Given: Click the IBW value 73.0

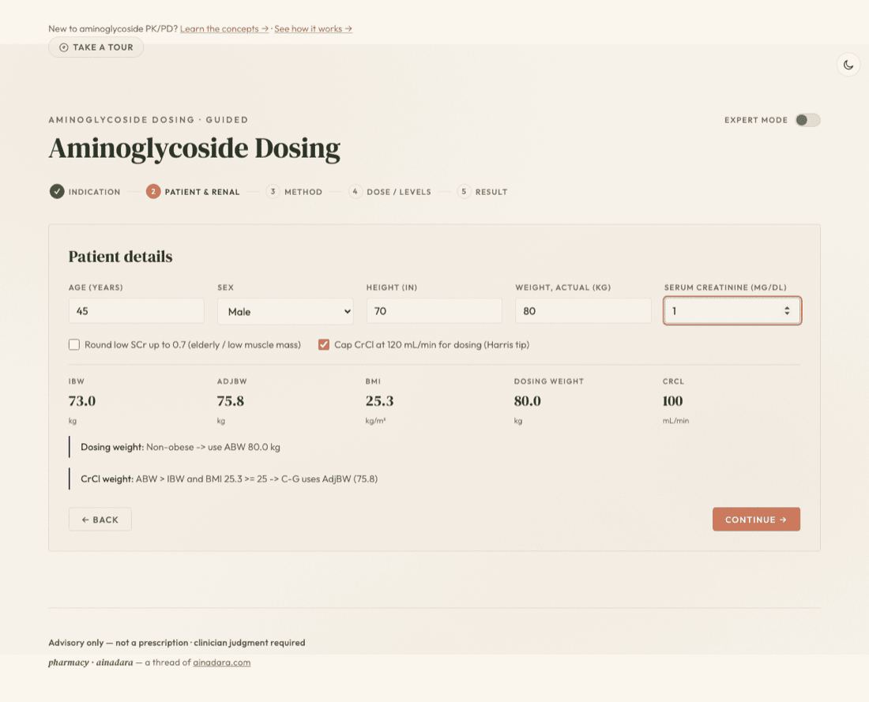Looking at the screenshot, I should (82, 400).
